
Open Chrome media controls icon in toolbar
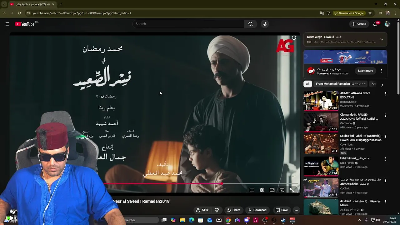point(380,13)
